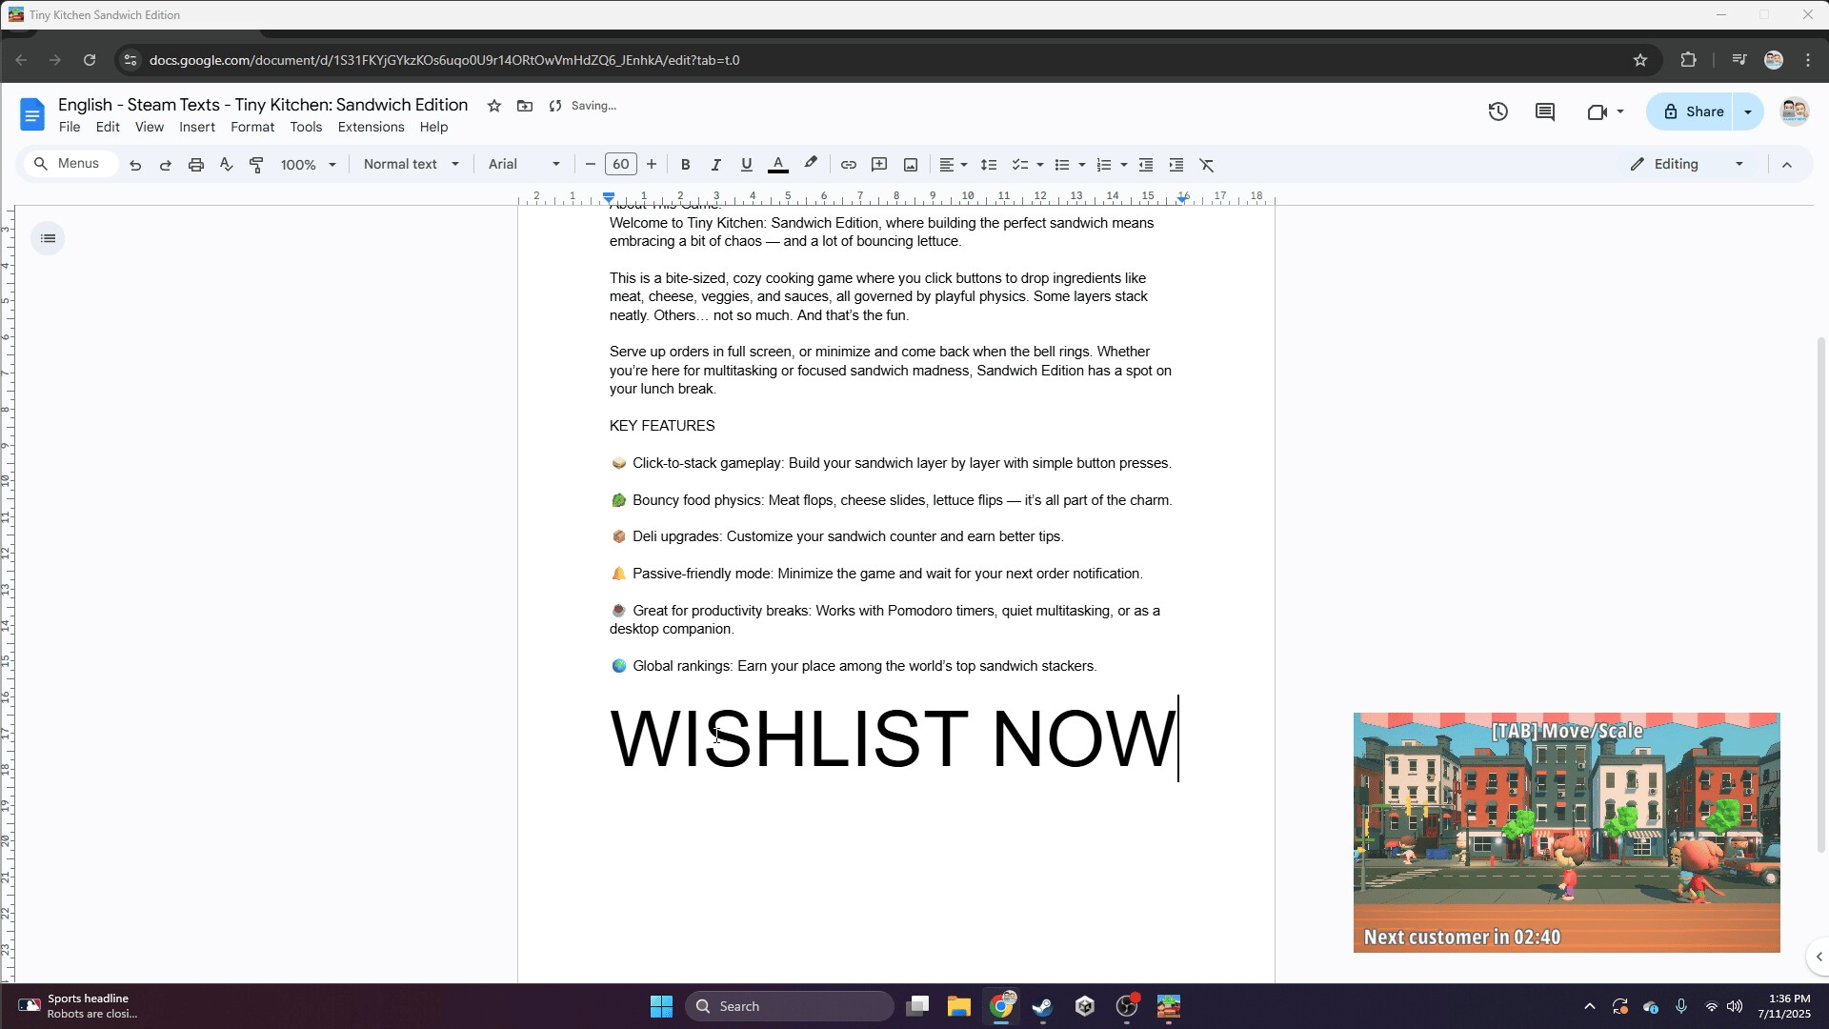Open the highlight color picker
Viewport: 1829px width, 1029px height.
click(811, 164)
